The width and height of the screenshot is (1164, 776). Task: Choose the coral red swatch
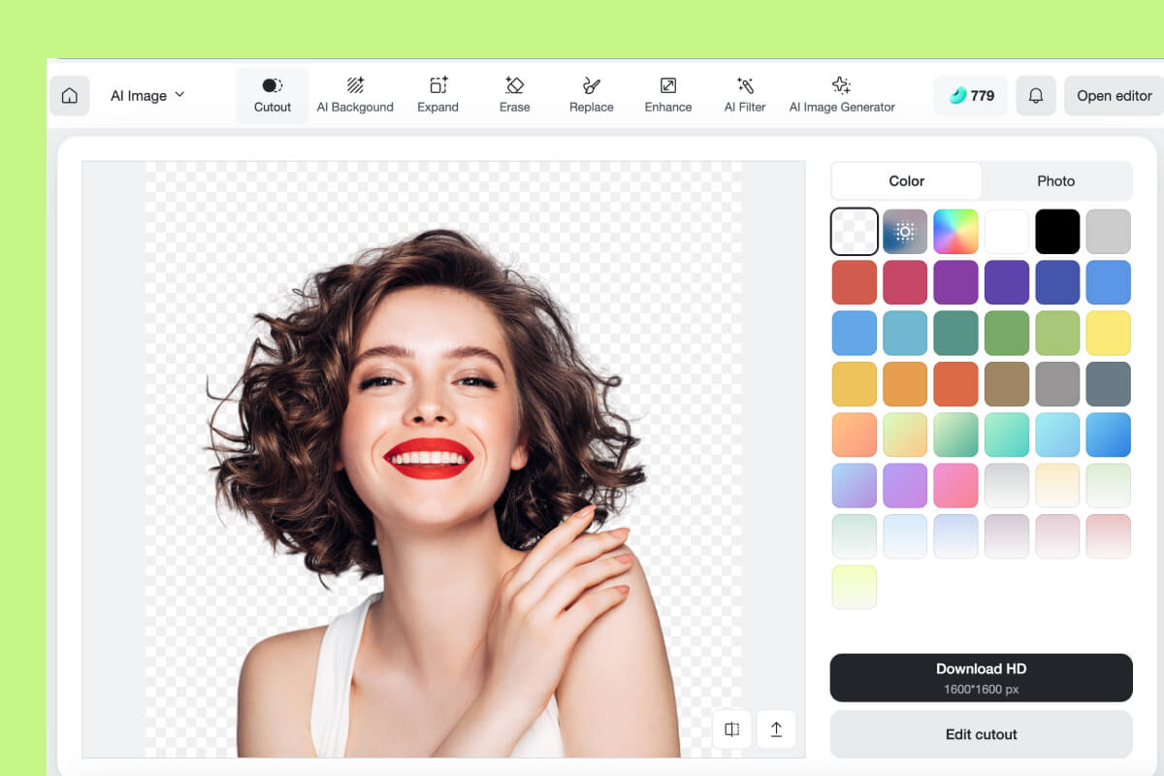tap(855, 282)
